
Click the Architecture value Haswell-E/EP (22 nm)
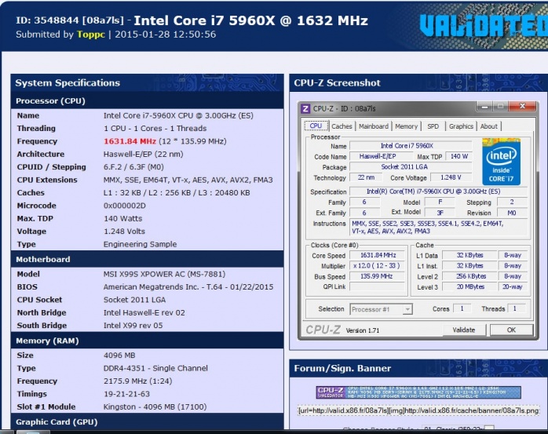pos(144,154)
